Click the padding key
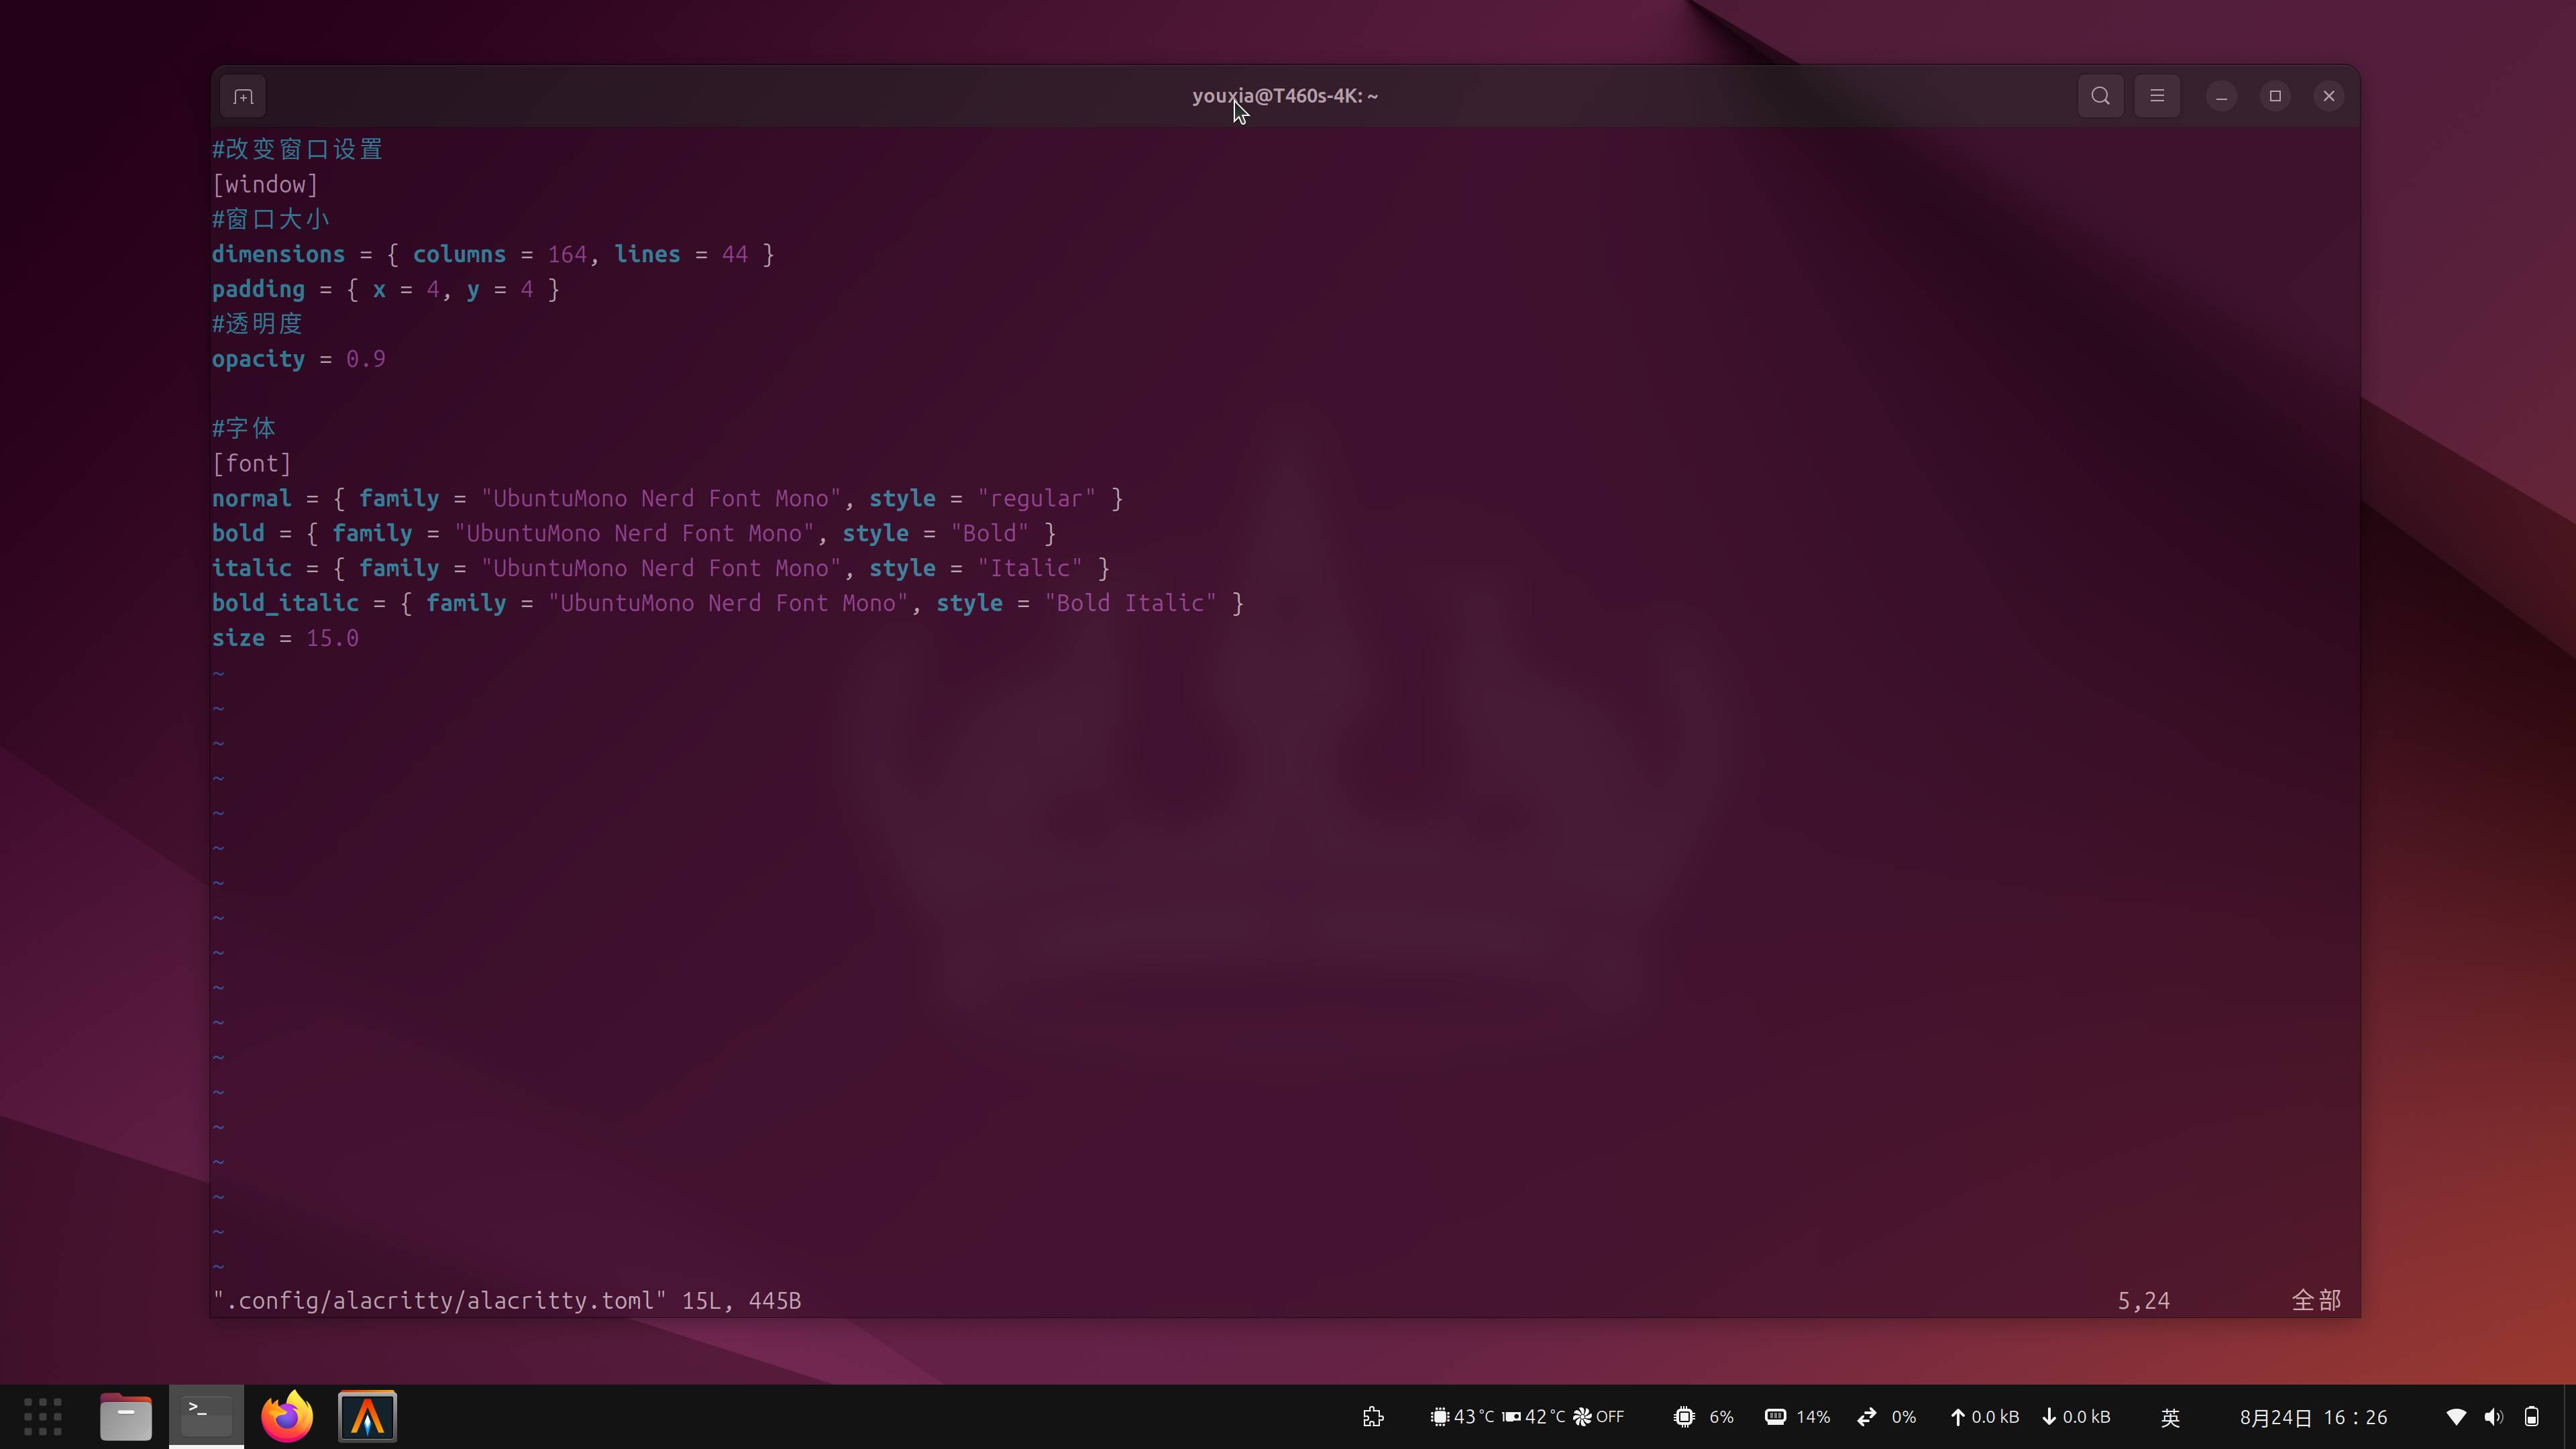 click(x=258, y=290)
